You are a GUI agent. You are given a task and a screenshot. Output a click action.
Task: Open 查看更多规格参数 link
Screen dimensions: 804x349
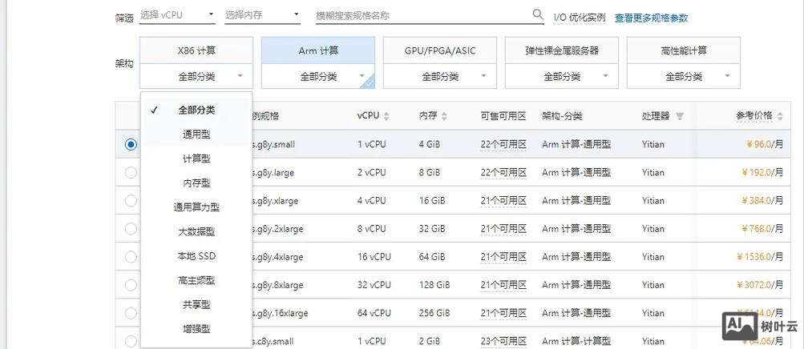coord(651,18)
